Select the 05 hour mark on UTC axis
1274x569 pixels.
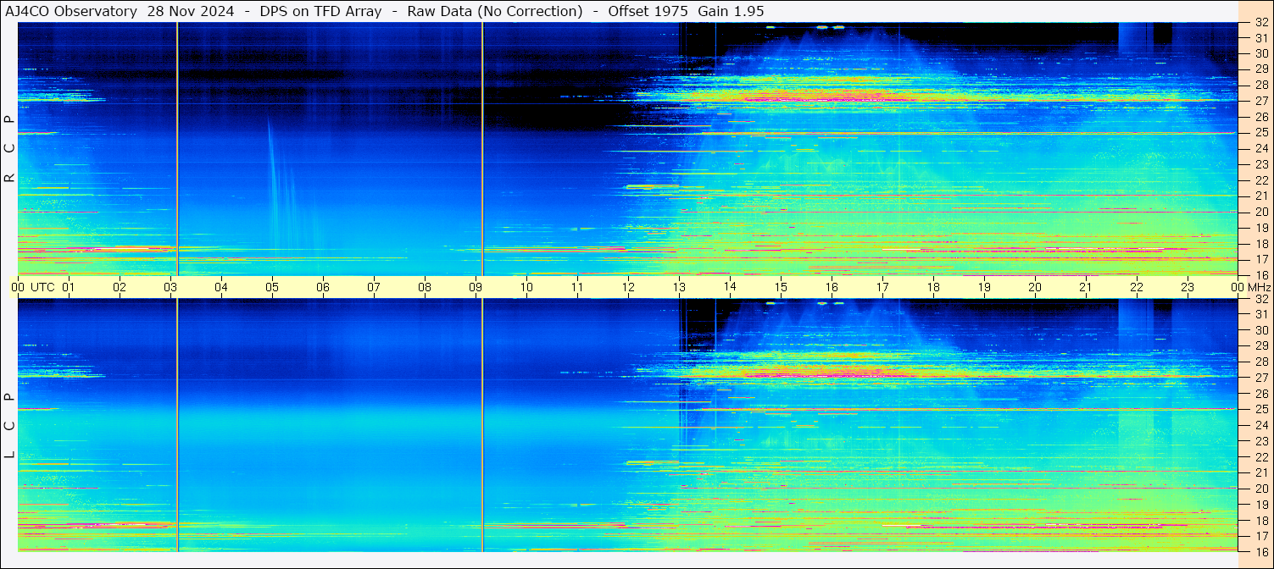coord(272,287)
